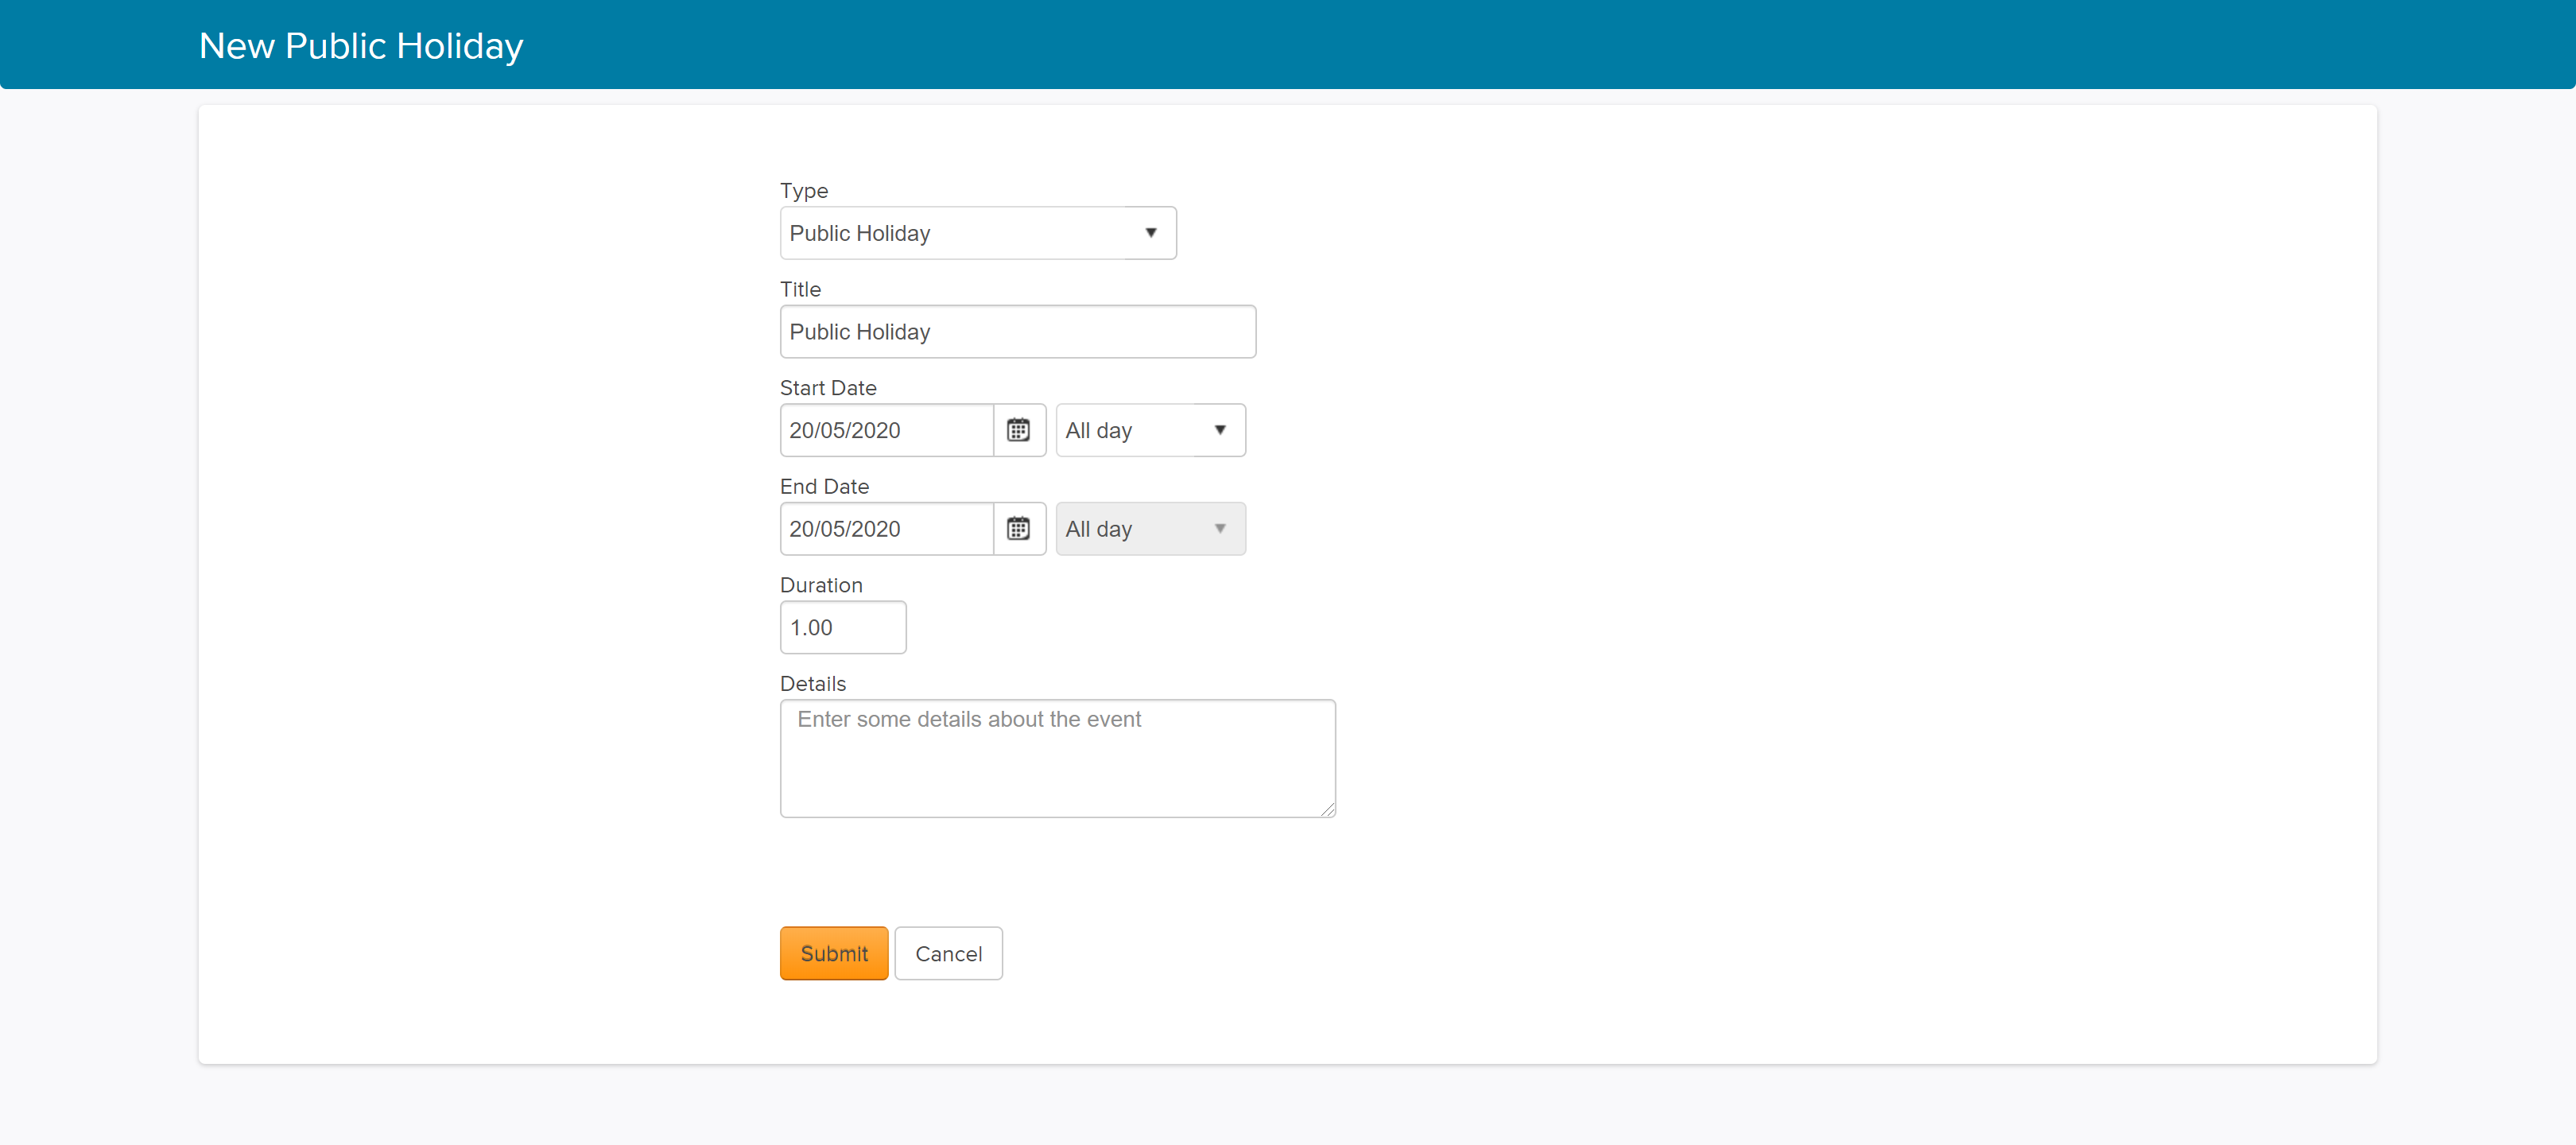Click the Title field label
Image resolution: width=2576 pixels, height=1145 pixels.
(x=800, y=289)
